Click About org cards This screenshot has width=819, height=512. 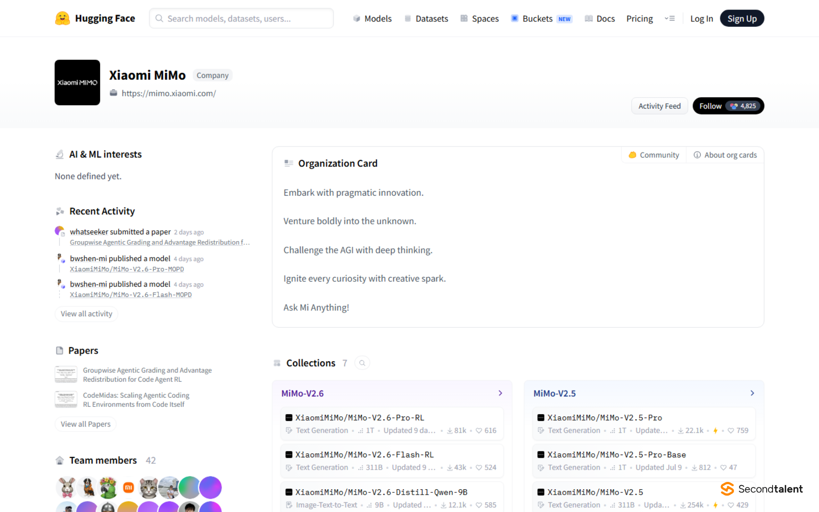click(725, 155)
